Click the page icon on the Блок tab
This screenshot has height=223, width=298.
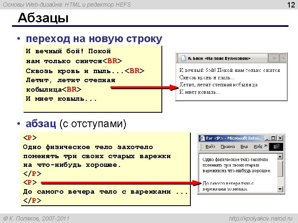pos(183,58)
